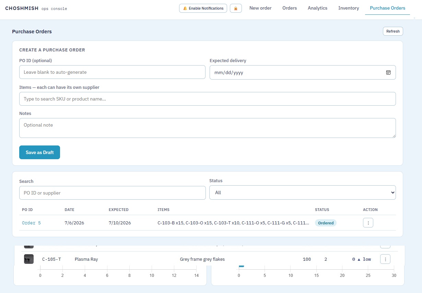Screen dimensions: 422x293
Task: Open action menu for Order 5
Action: click(x=368, y=223)
